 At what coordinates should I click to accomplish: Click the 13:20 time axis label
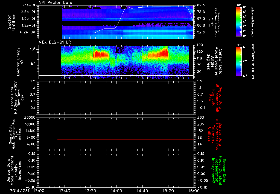coord(91,191)
